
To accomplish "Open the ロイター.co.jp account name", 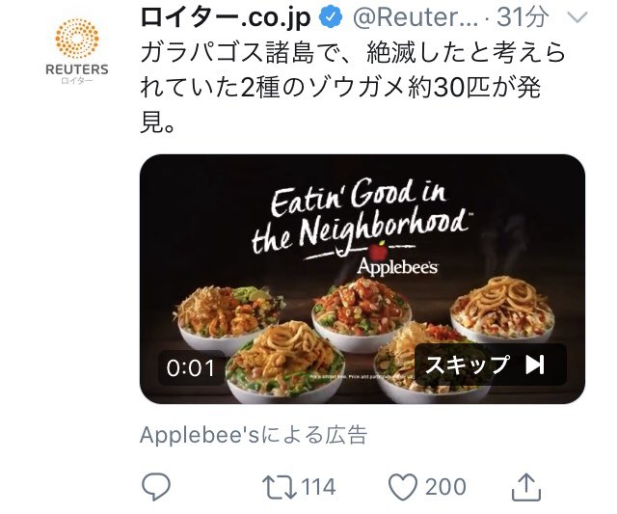I will (226, 17).
